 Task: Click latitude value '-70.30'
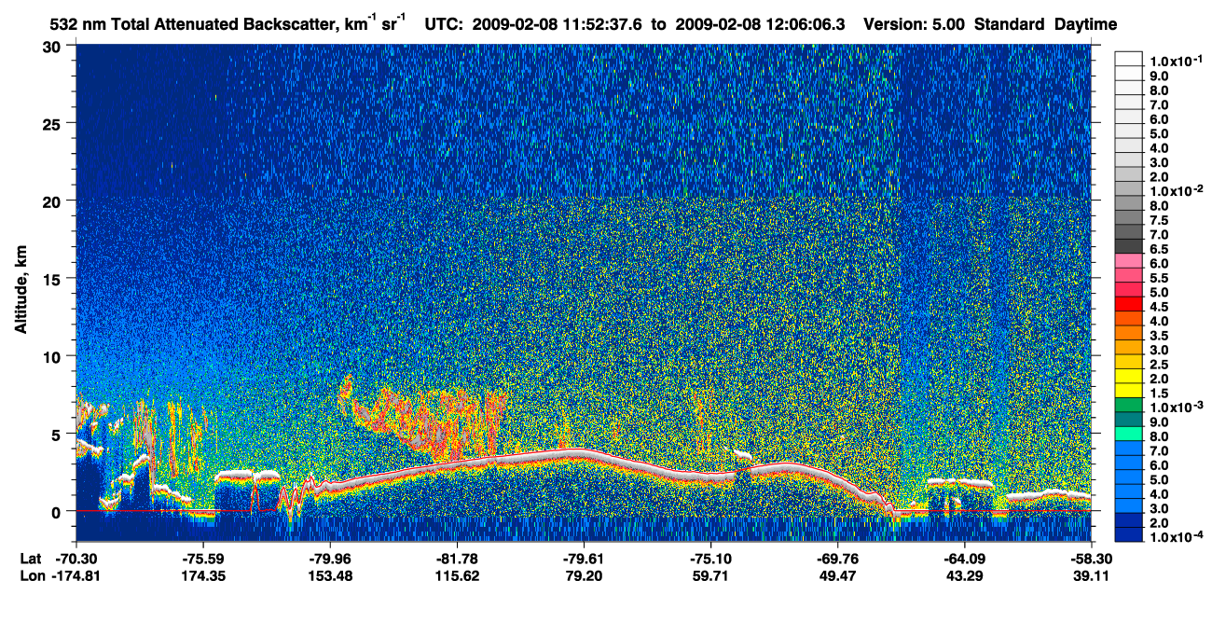pyautogui.click(x=76, y=559)
